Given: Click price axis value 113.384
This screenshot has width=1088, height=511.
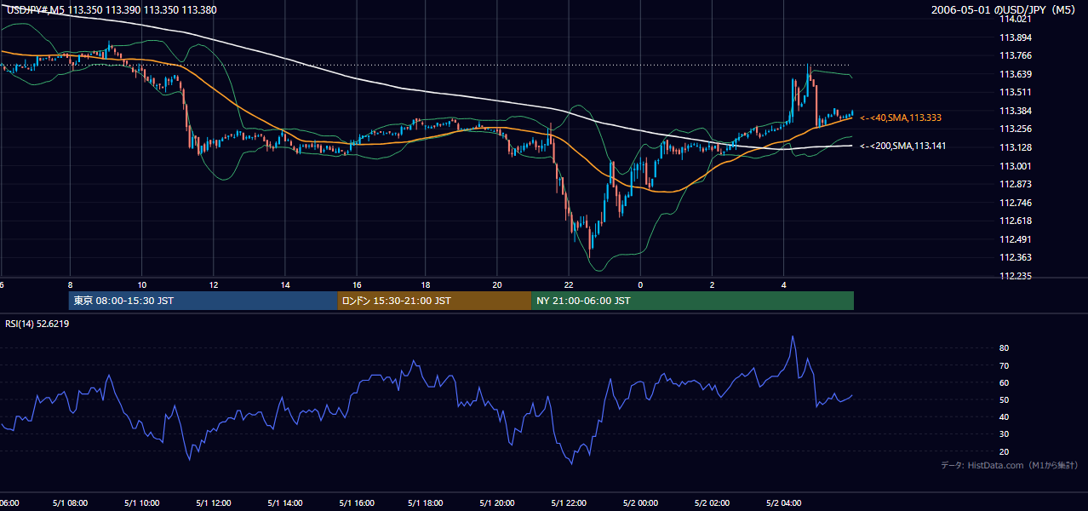Looking at the screenshot, I should pos(1016,111).
